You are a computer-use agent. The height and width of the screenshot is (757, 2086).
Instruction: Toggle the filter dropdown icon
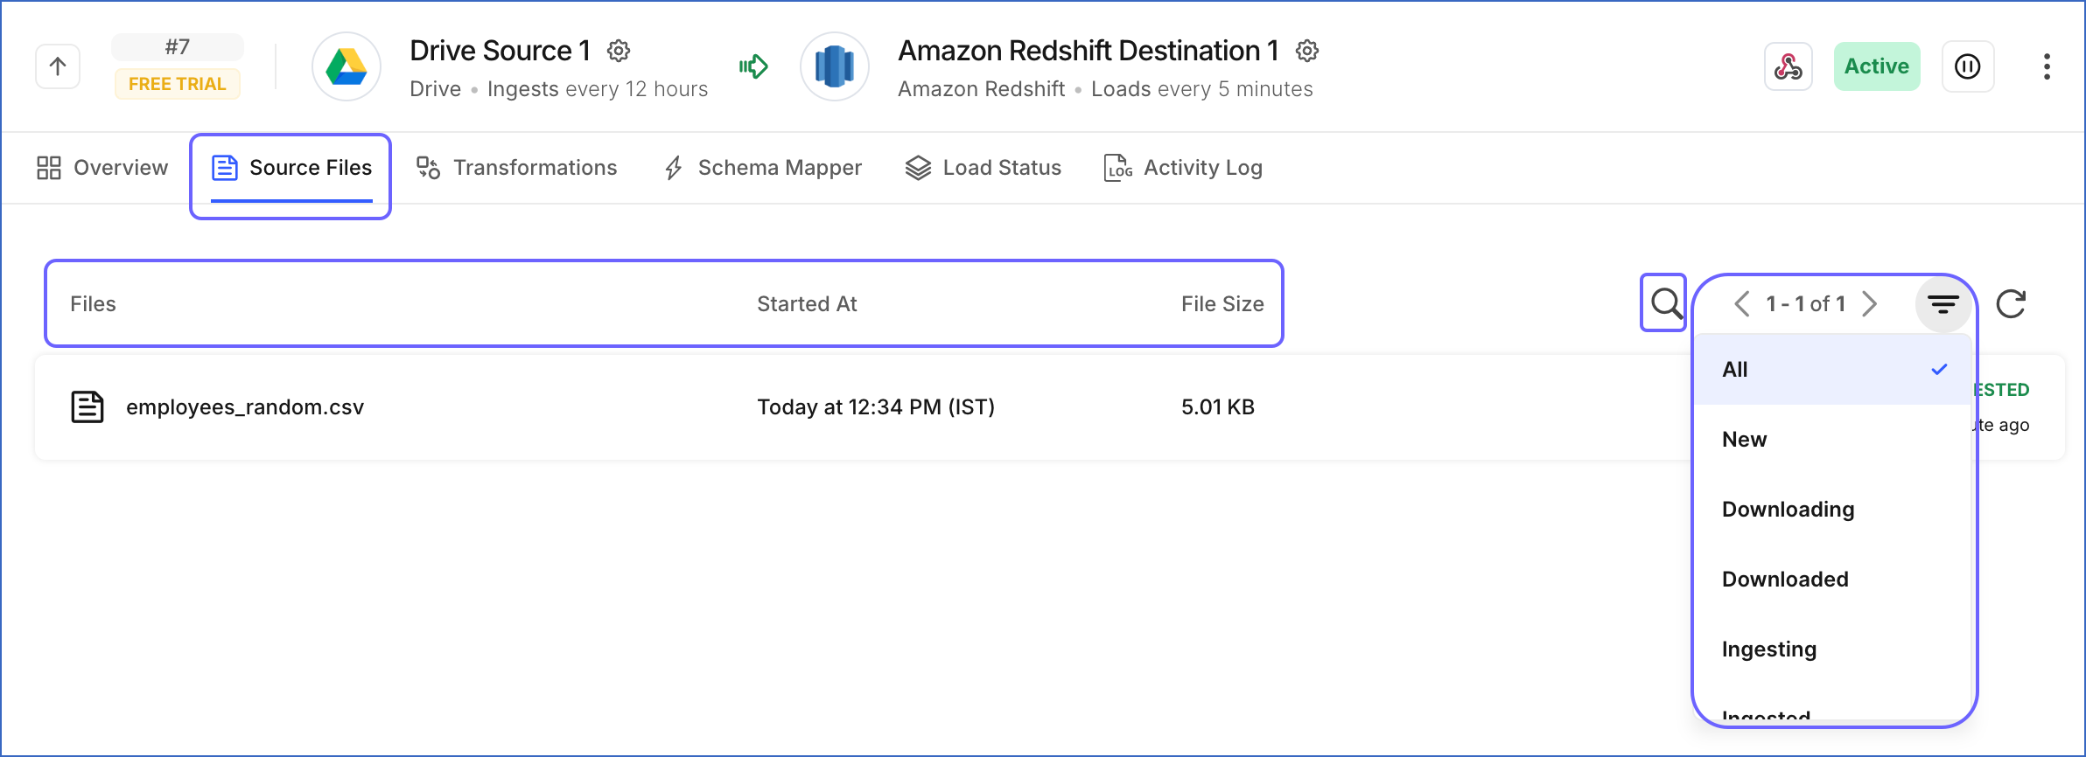tap(1943, 303)
